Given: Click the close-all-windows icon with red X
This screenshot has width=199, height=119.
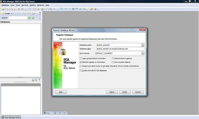Looking at the screenshot, I should pyautogui.click(x=77, y=9).
